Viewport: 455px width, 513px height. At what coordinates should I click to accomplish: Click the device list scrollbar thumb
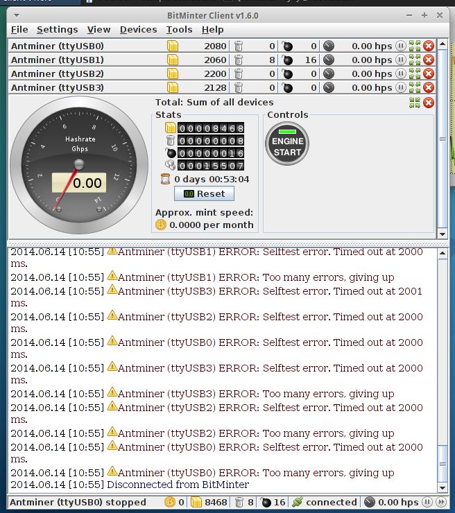[443, 139]
